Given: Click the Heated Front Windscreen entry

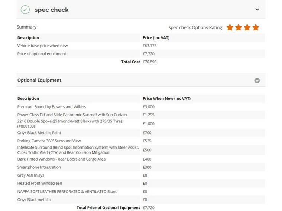Looking at the screenshot, I should coord(39,183).
